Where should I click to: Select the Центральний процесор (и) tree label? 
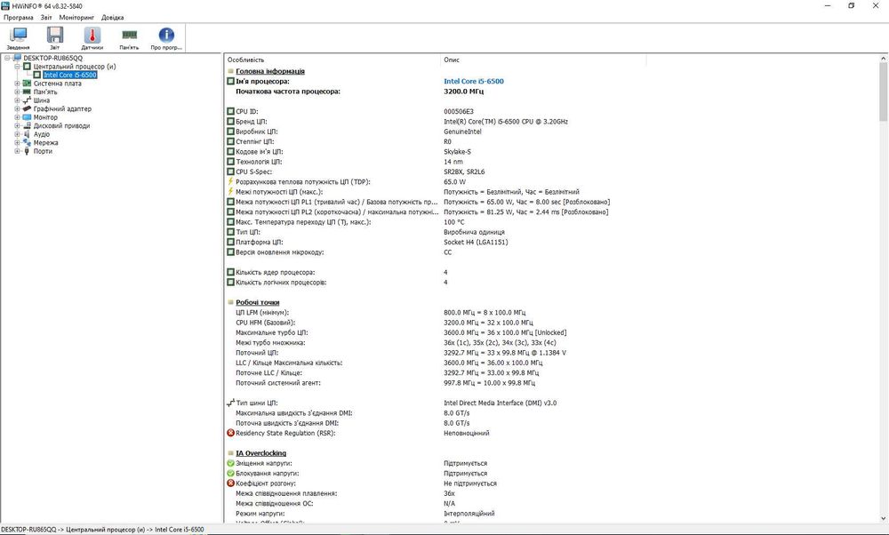(75, 67)
